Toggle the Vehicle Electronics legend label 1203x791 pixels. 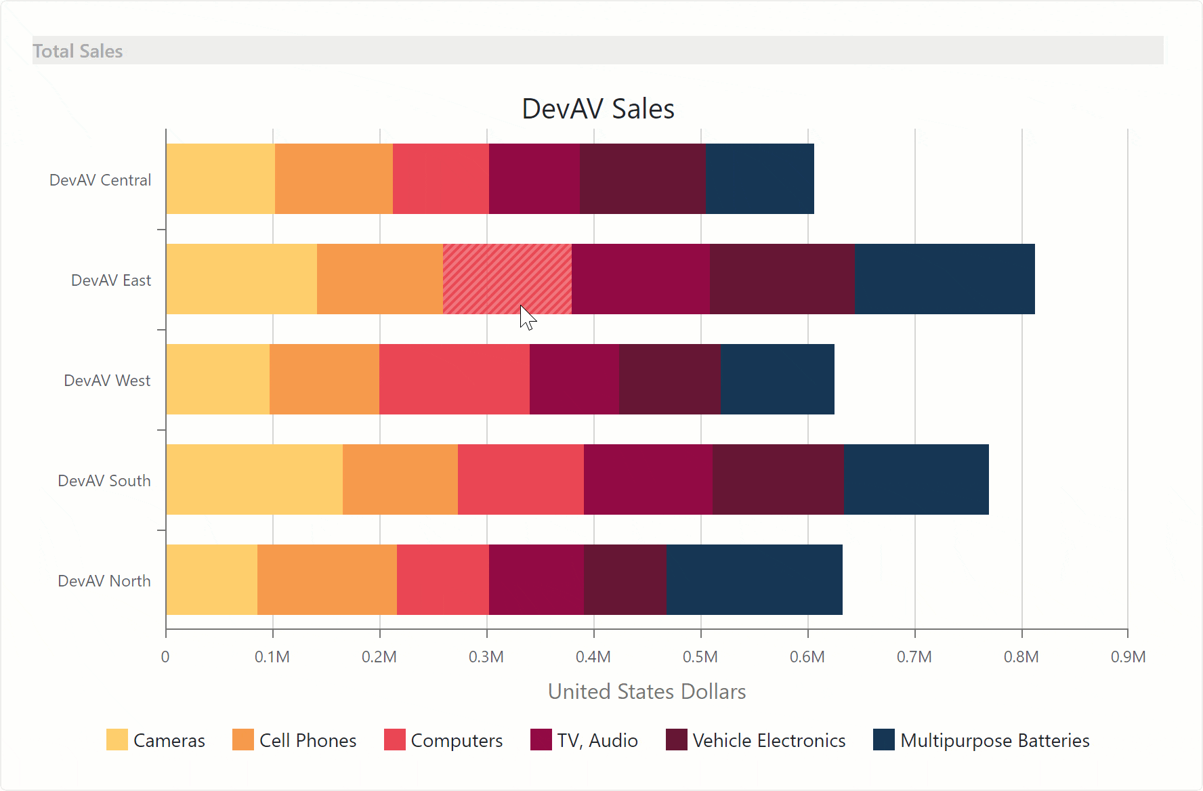(x=769, y=740)
